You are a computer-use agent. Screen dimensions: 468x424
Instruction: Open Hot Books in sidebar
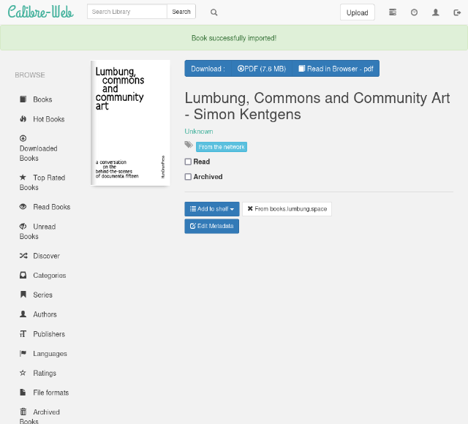click(48, 119)
